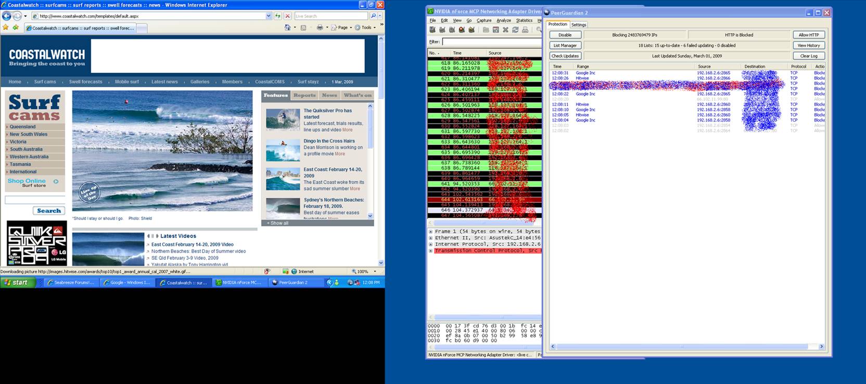Click the IE Home icon

pos(287,28)
